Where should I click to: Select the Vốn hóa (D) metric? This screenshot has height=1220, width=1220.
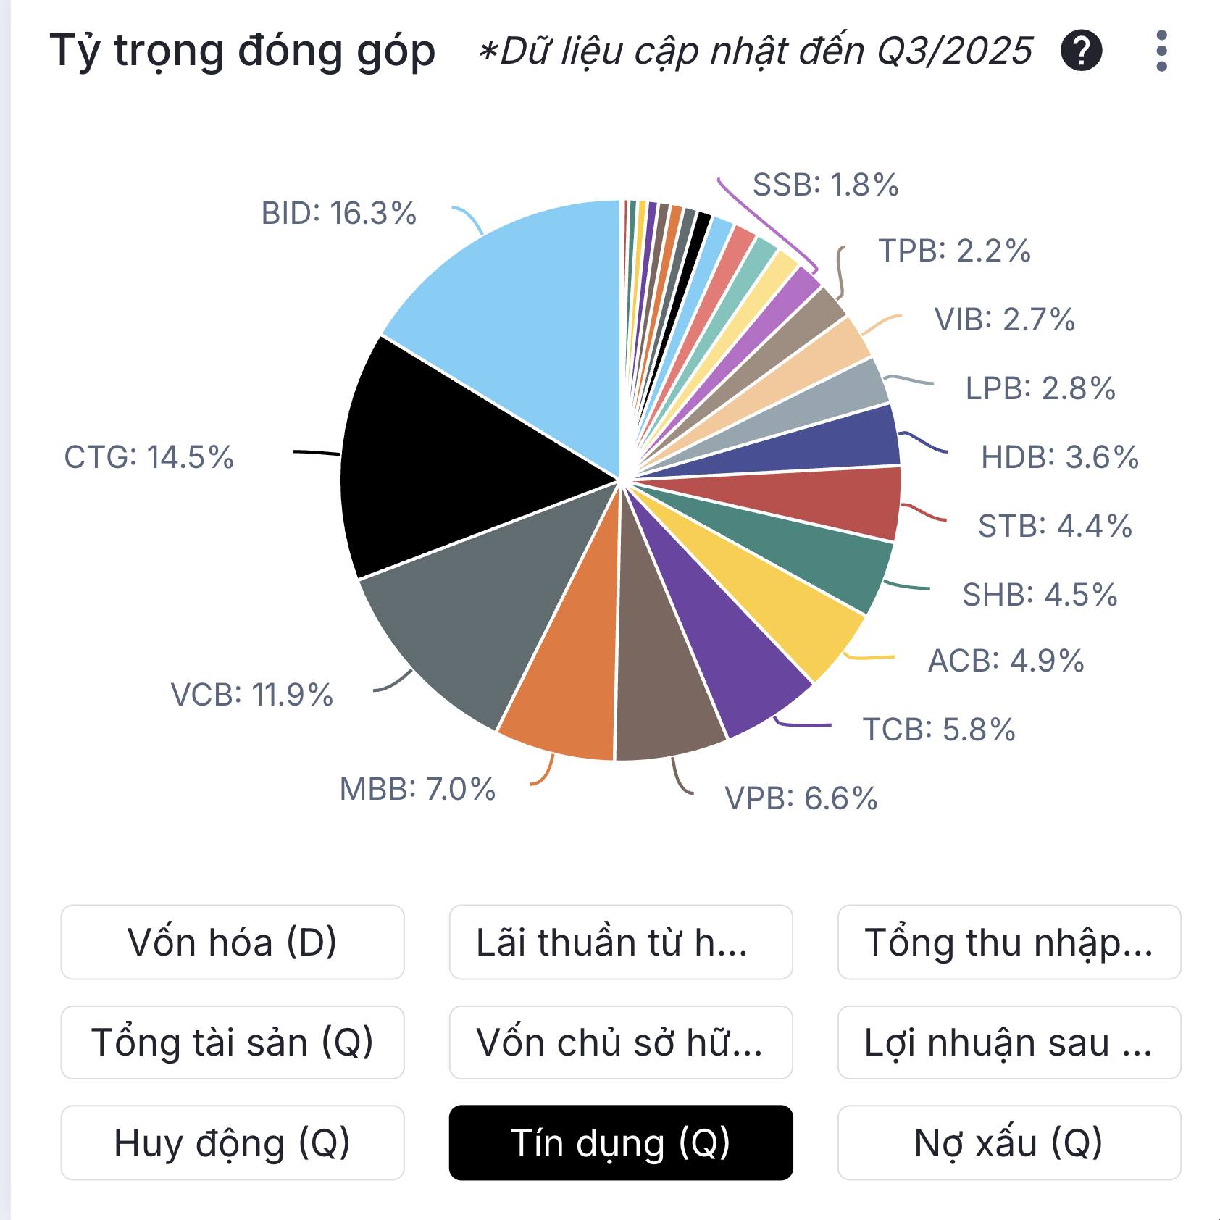pyautogui.click(x=233, y=942)
